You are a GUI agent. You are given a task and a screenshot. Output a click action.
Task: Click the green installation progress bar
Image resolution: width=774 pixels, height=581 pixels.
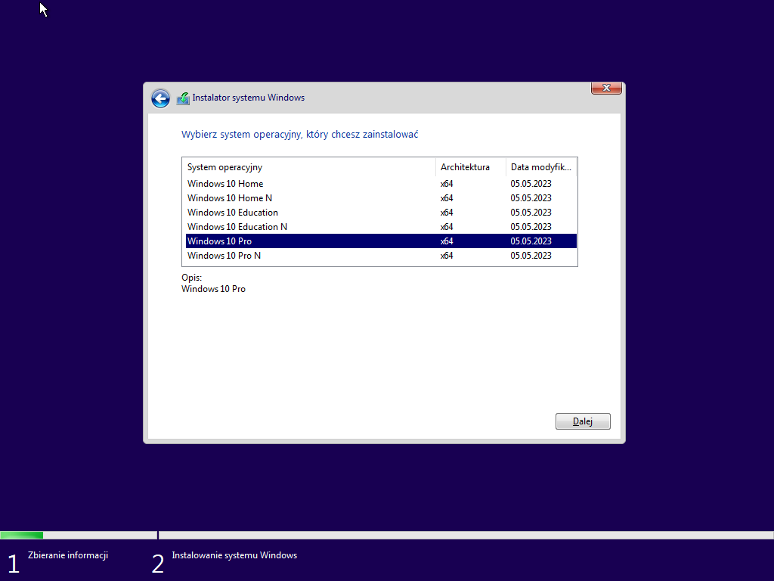[22, 535]
